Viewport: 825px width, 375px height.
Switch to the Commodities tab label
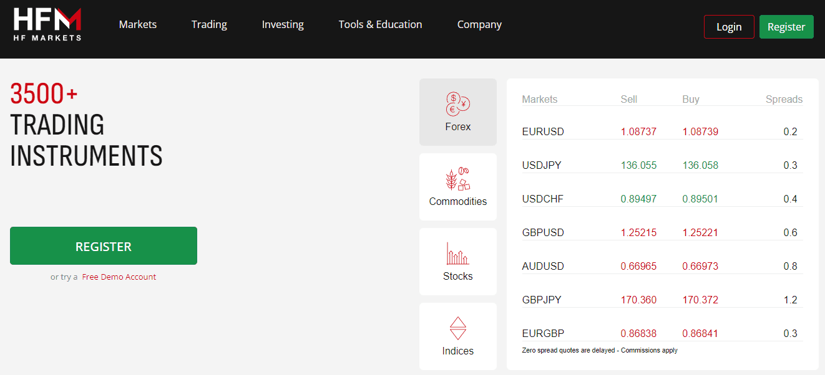tap(458, 201)
